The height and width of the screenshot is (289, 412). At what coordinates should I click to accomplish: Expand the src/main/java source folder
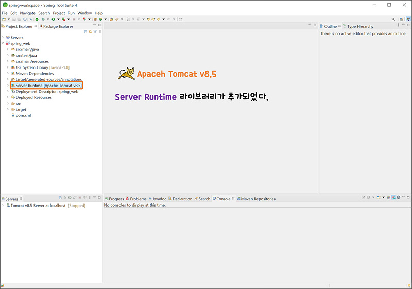click(x=8, y=49)
